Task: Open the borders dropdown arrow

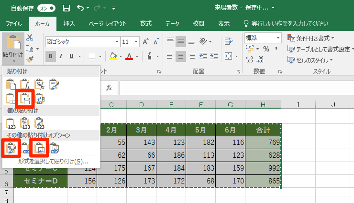Action: 100,56
